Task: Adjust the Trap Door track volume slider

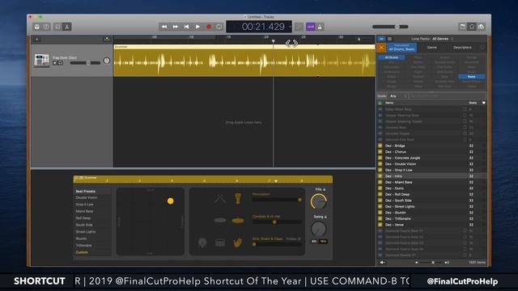Action: [85, 63]
